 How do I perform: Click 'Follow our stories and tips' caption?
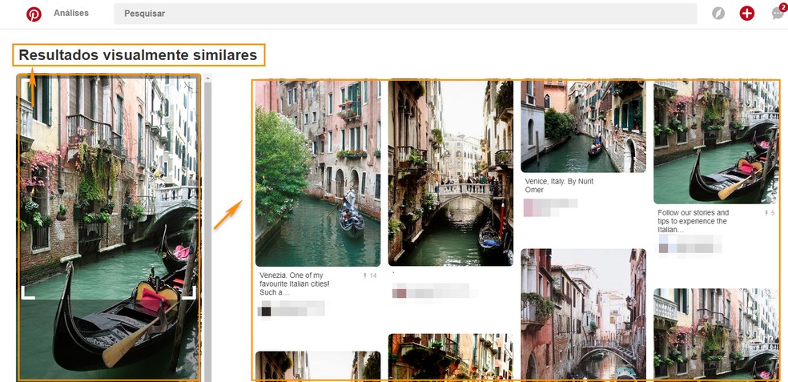pos(694,221)
